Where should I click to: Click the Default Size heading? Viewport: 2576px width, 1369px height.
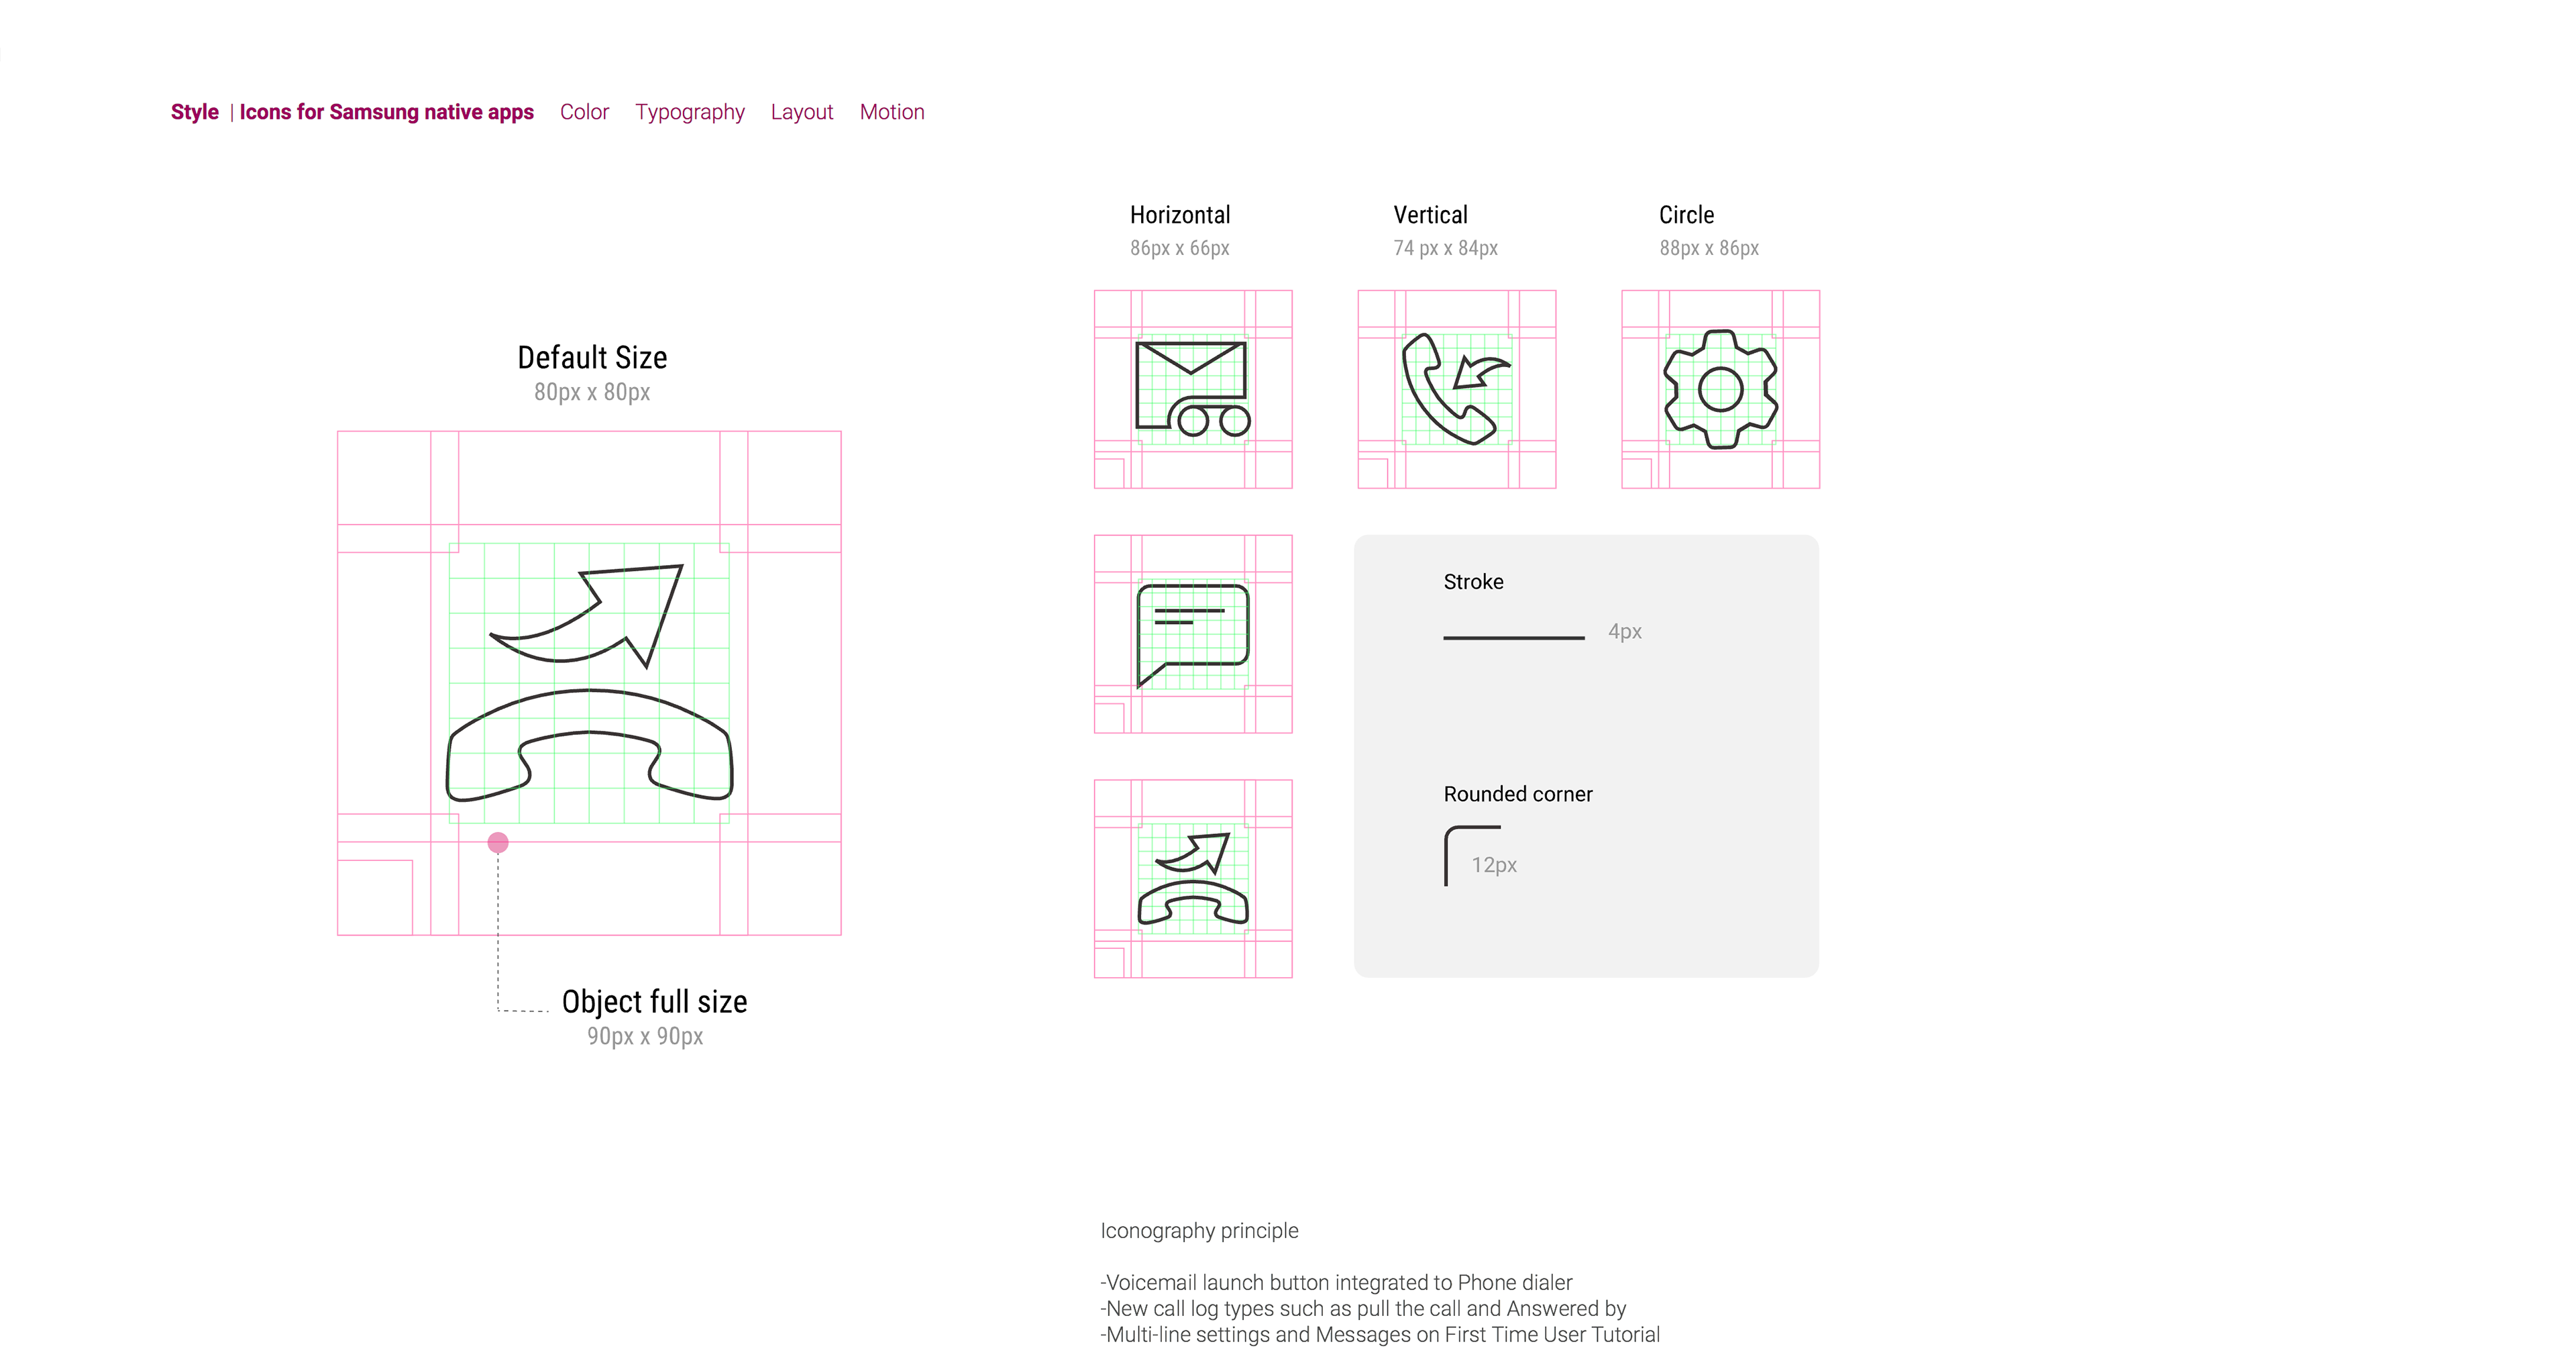592,357
